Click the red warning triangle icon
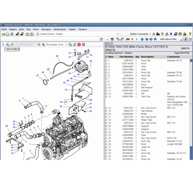193x183 pixels. click(153, 34)
